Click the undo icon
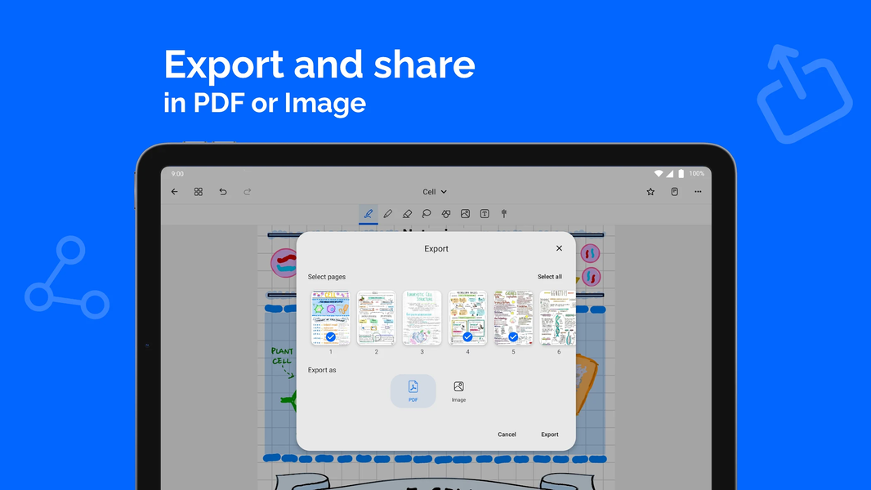The height and width of the screenshot is (490, 871). click(222, 191)
